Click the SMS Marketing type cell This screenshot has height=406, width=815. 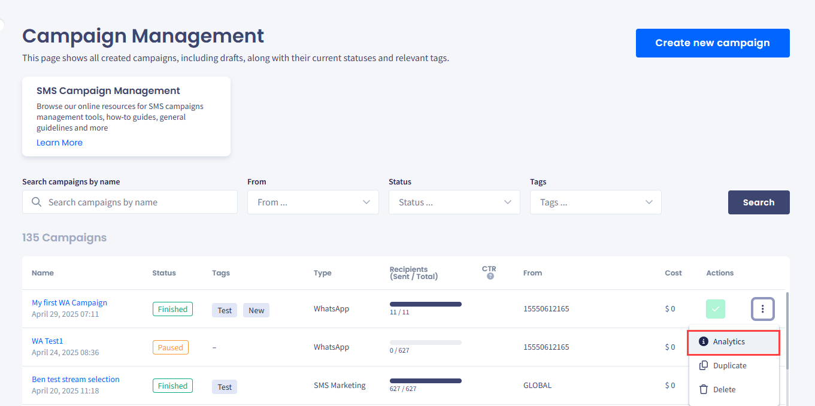340,386
